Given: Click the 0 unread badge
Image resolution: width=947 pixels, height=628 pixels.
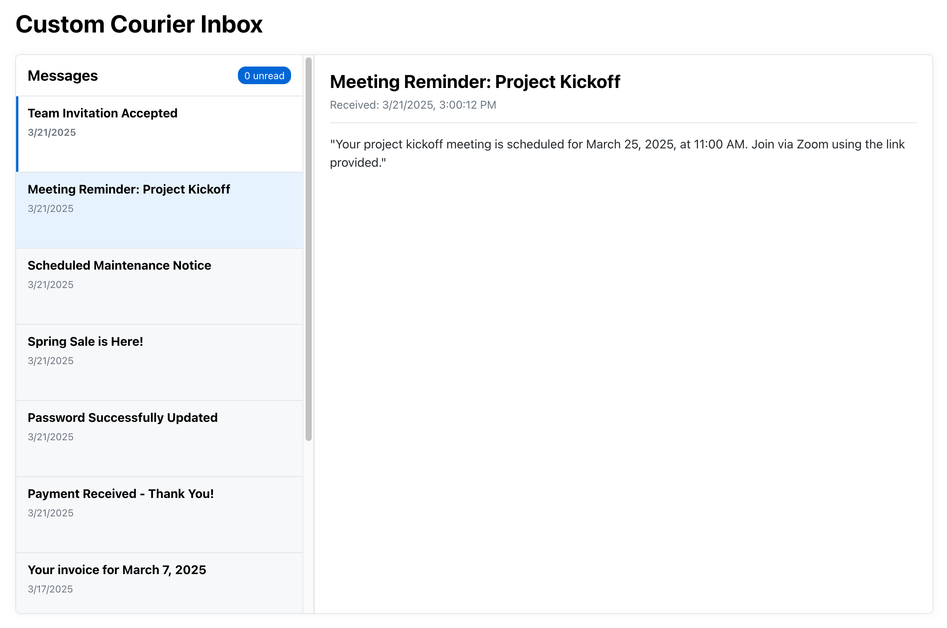Looking at the screenshot, I should point(264,75).
